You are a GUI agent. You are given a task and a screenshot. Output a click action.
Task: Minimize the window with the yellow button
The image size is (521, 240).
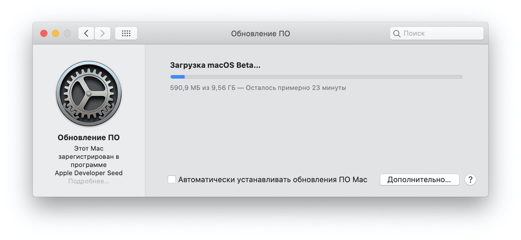coord(55,33)
